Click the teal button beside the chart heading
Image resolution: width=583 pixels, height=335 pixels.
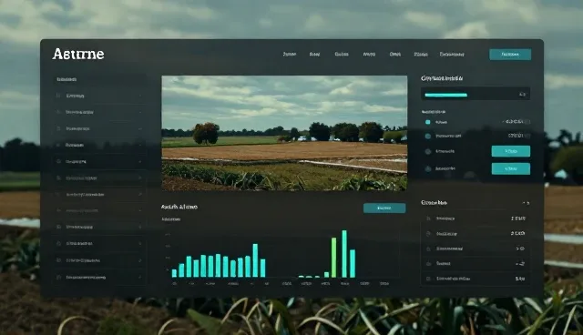click(x=384, y=208)
